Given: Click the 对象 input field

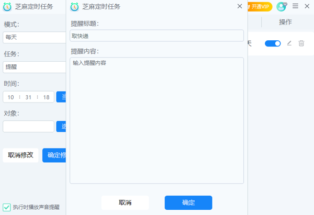Looking at the screenshot, I should pos(28,126).
